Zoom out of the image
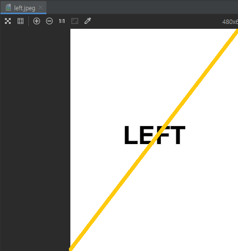Image resolution: width=238 pixels, height=251 pixels. tap(49, 21)
